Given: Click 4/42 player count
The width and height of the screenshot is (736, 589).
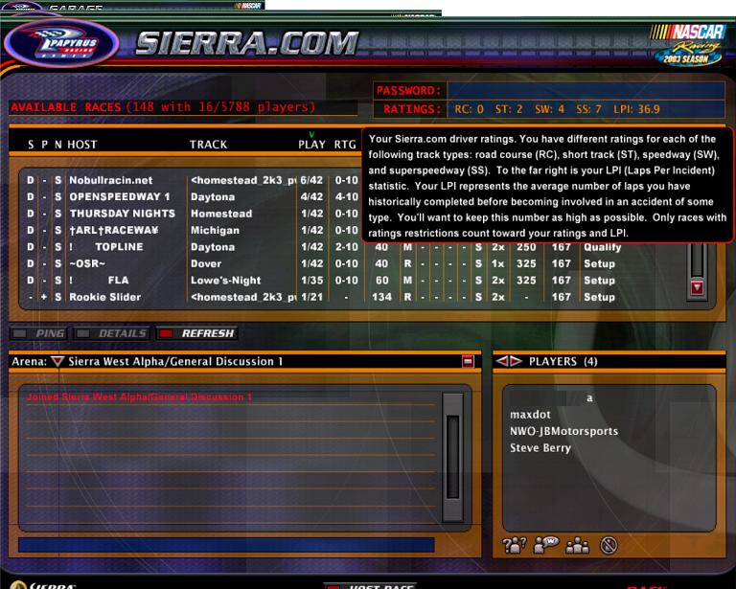Looking at the screenshot, I should click(x=311, y=196).
